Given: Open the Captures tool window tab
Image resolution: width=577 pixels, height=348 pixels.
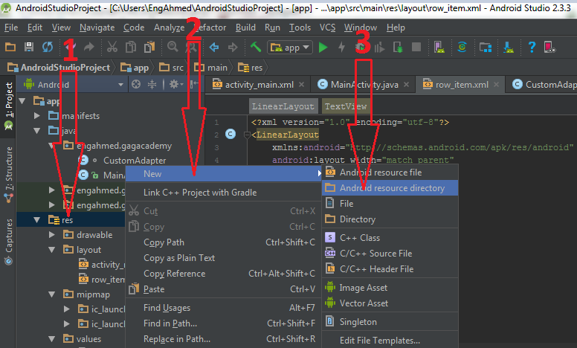Looking at the screenshot, I should point(8,241).
